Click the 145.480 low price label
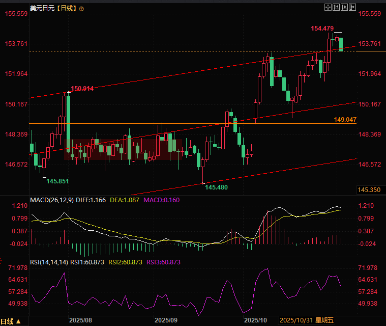 pos(216,187)
